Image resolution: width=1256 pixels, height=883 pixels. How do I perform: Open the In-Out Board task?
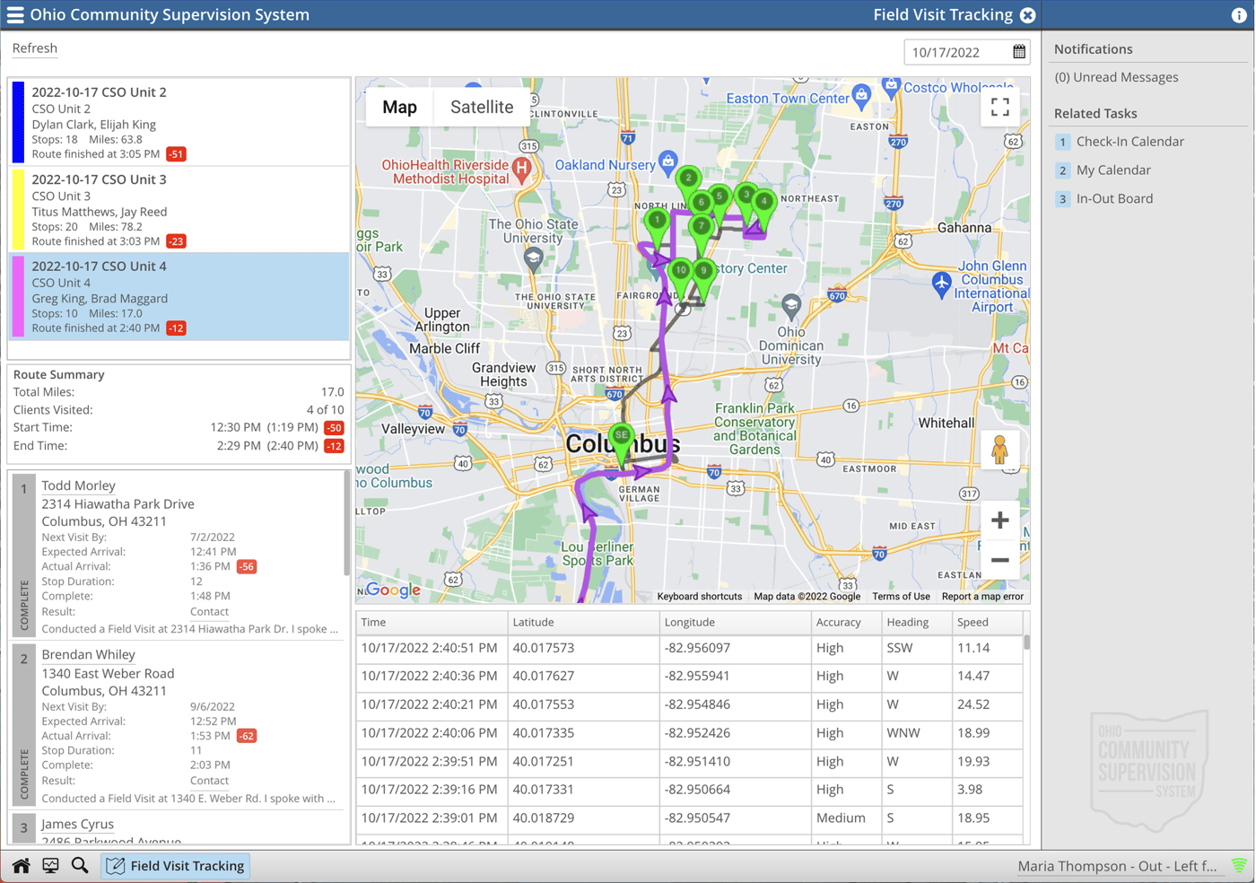coord(1114,199)
